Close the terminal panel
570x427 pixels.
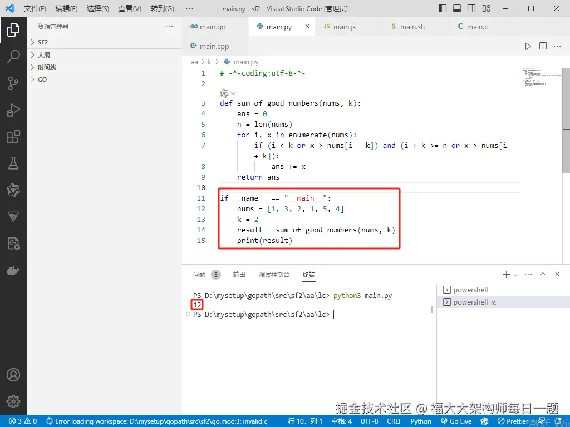point(557,274)
